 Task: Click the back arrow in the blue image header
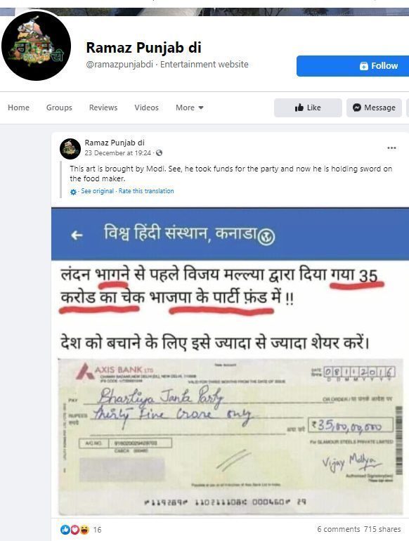click(77, 235)
